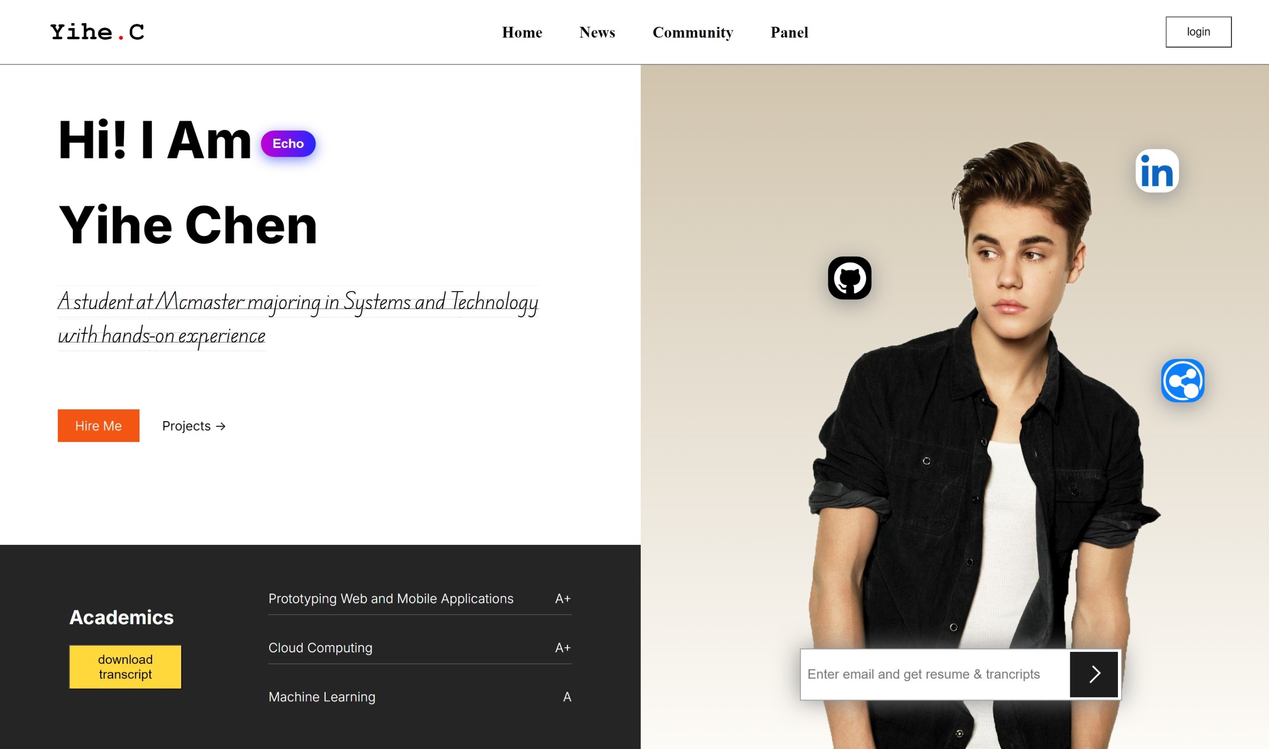The height and width of the screenshot is (749, 1269).
Task: Go to the News page
Action: click(597, 32)
